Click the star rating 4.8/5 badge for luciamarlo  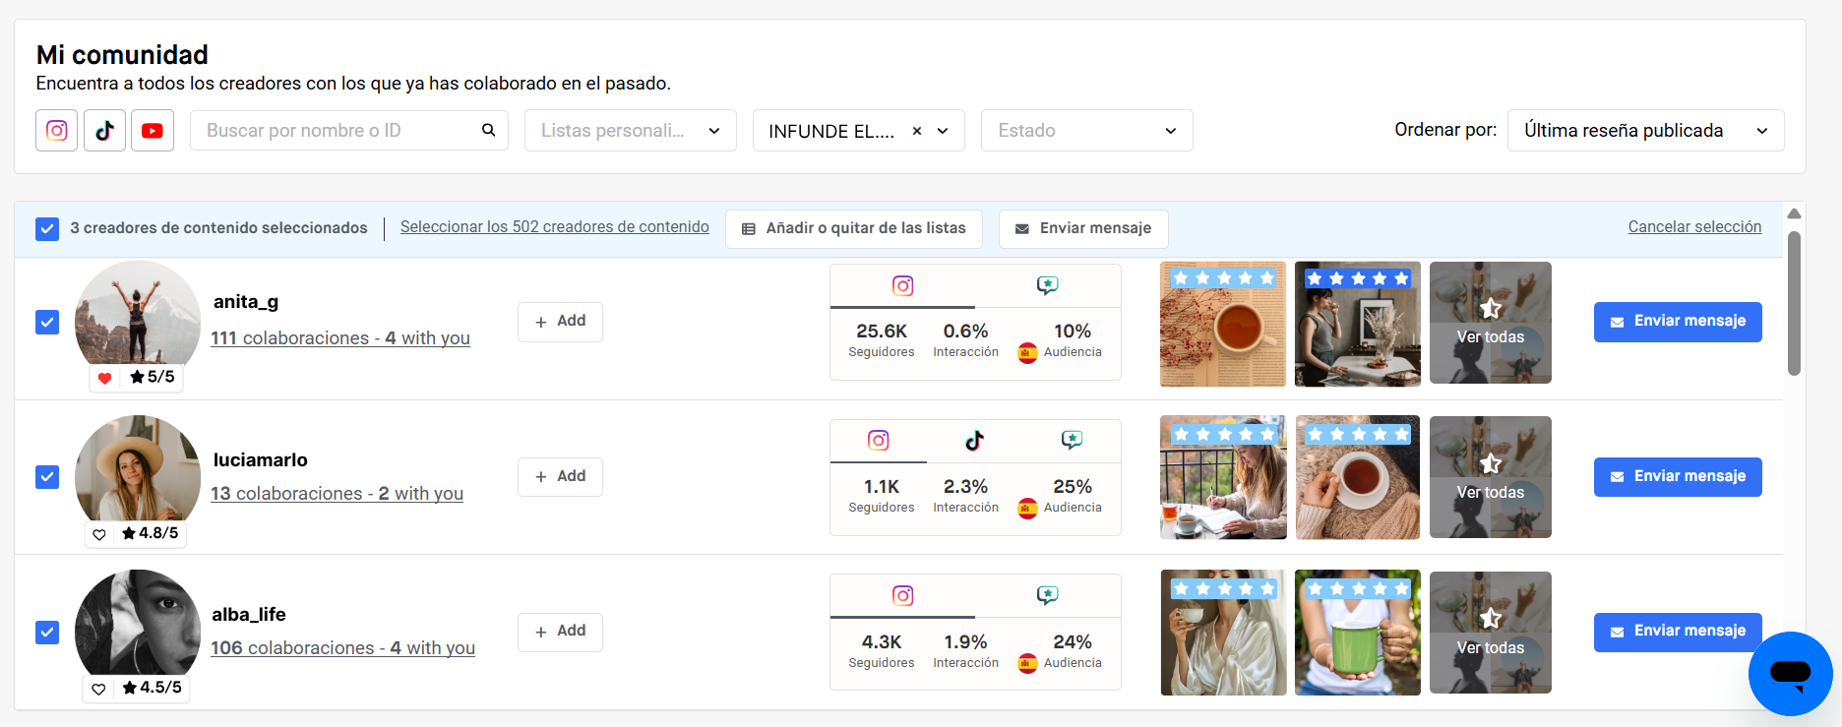coord(151,533)
